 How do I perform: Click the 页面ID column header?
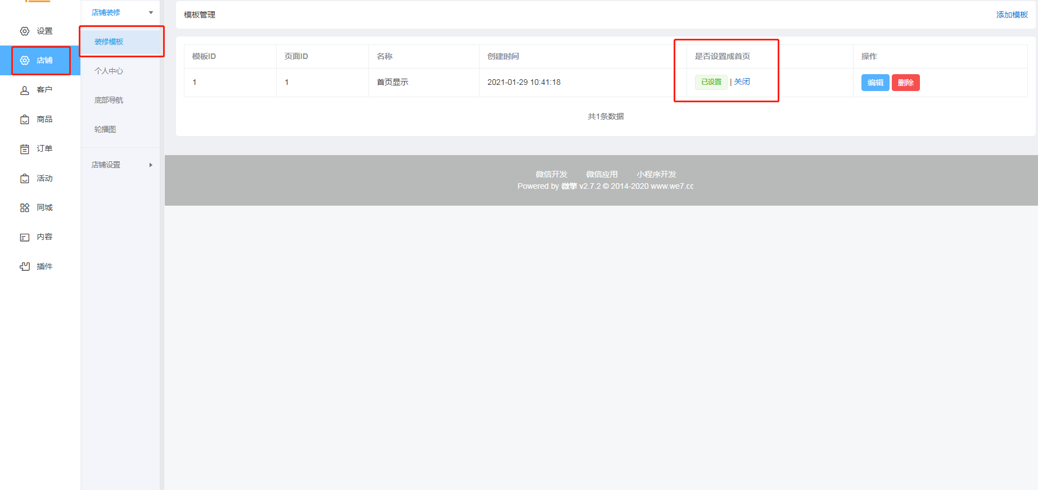coord(296,57)
